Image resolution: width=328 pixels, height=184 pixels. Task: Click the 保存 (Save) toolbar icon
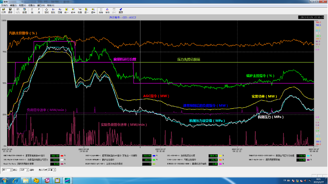[x=10, y=11]
